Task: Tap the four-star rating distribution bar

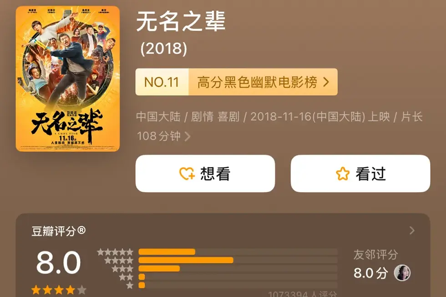Action: coord(238,260)
